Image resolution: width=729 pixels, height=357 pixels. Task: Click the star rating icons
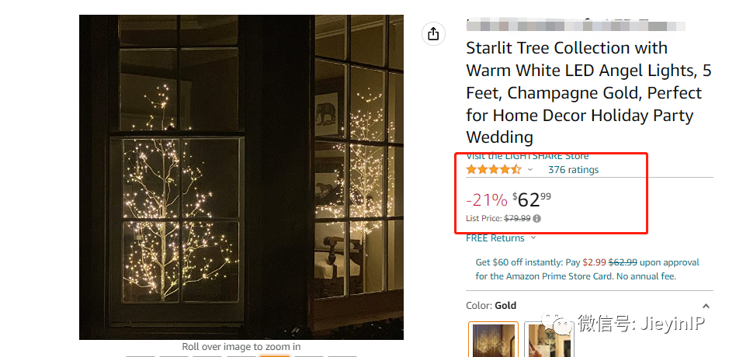coord(494,170)
